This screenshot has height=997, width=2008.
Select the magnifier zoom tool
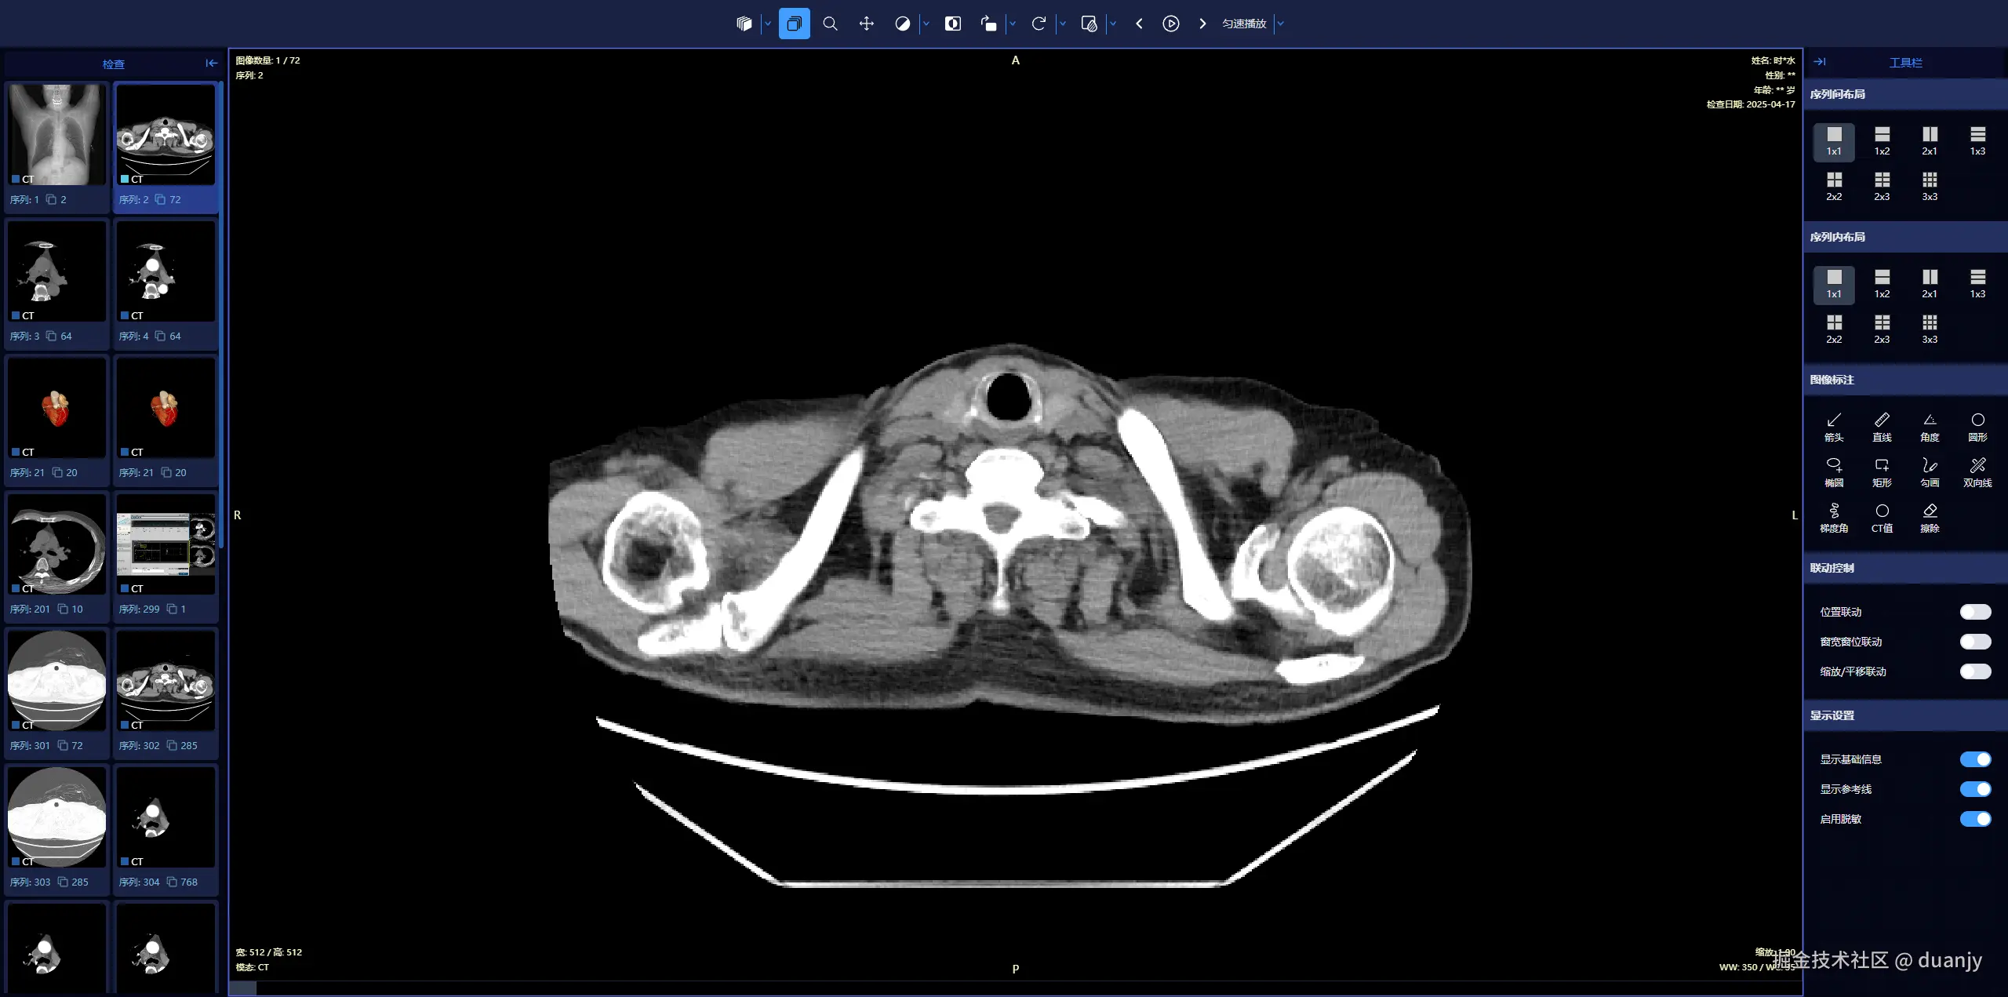[x=830, y=24]
